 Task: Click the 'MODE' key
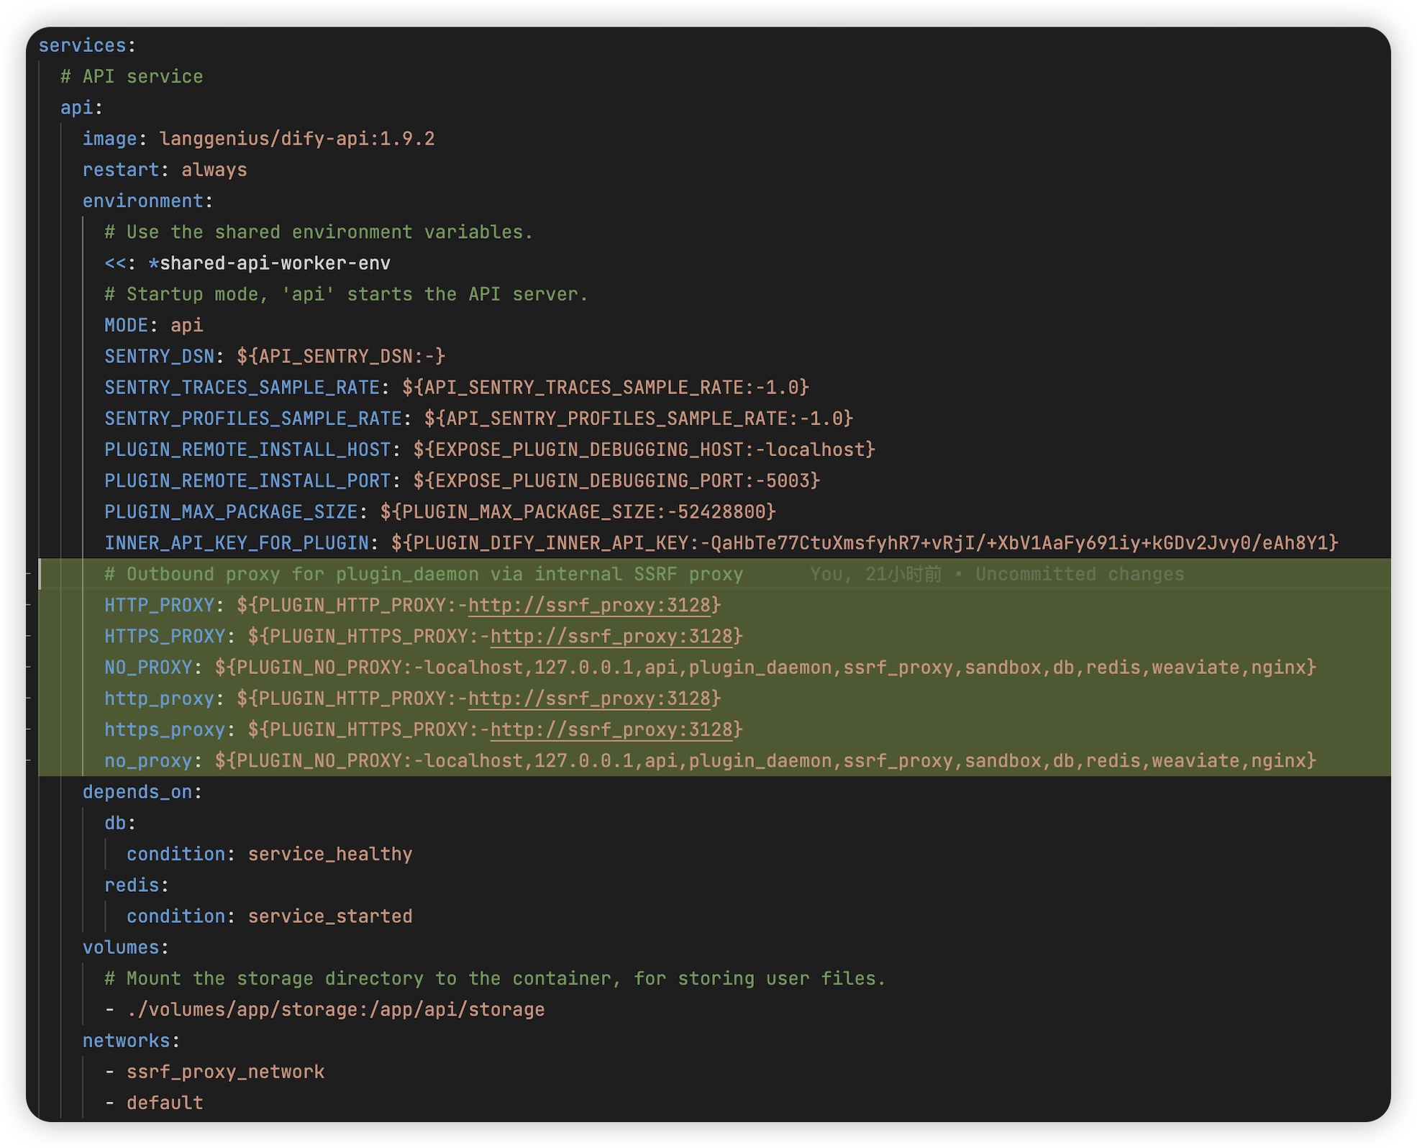(126, 325)
